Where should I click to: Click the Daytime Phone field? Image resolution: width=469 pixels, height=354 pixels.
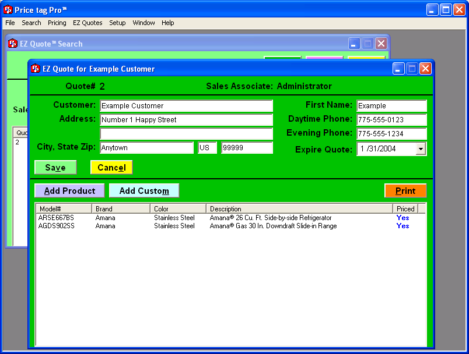tap(391, 120)
